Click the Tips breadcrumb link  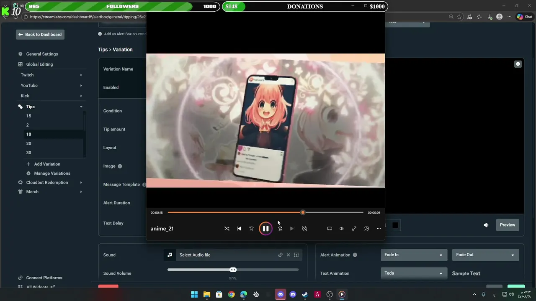pos(103,49)
